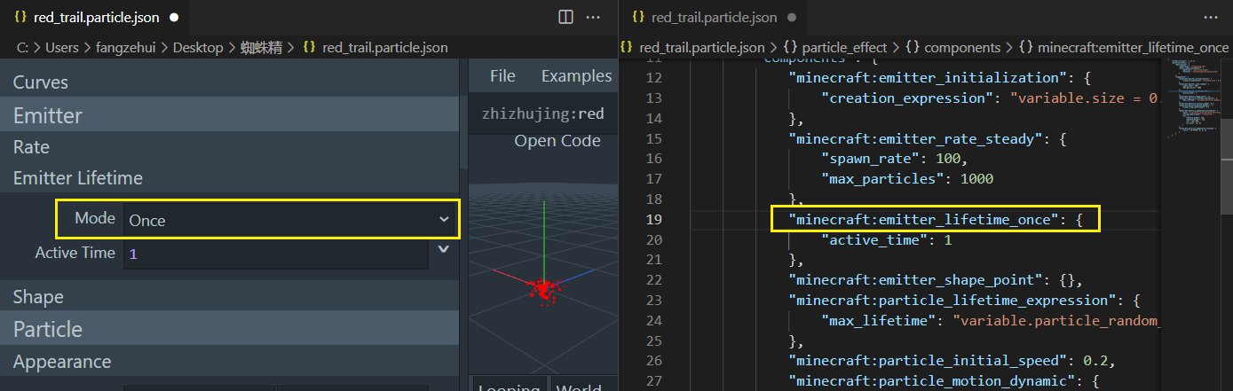The height and width of the screenshot is (391, 1233).
Task: Select the Desktop breadcrumb in the left path
Action: pos(198,47)
